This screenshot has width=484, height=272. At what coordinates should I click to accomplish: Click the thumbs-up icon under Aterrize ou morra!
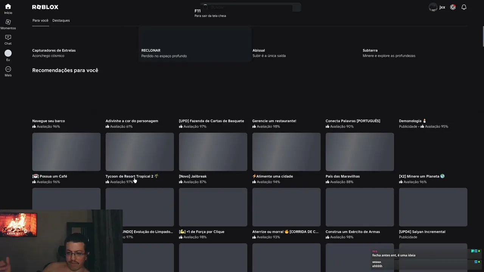coord(254,237)
